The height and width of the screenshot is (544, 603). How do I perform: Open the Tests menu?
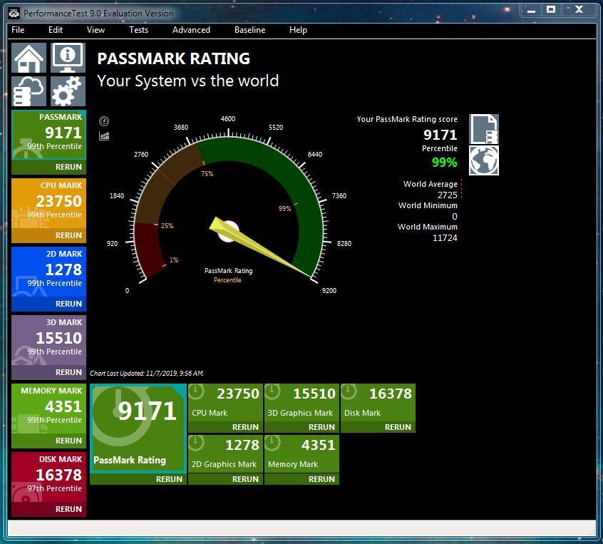138,30
